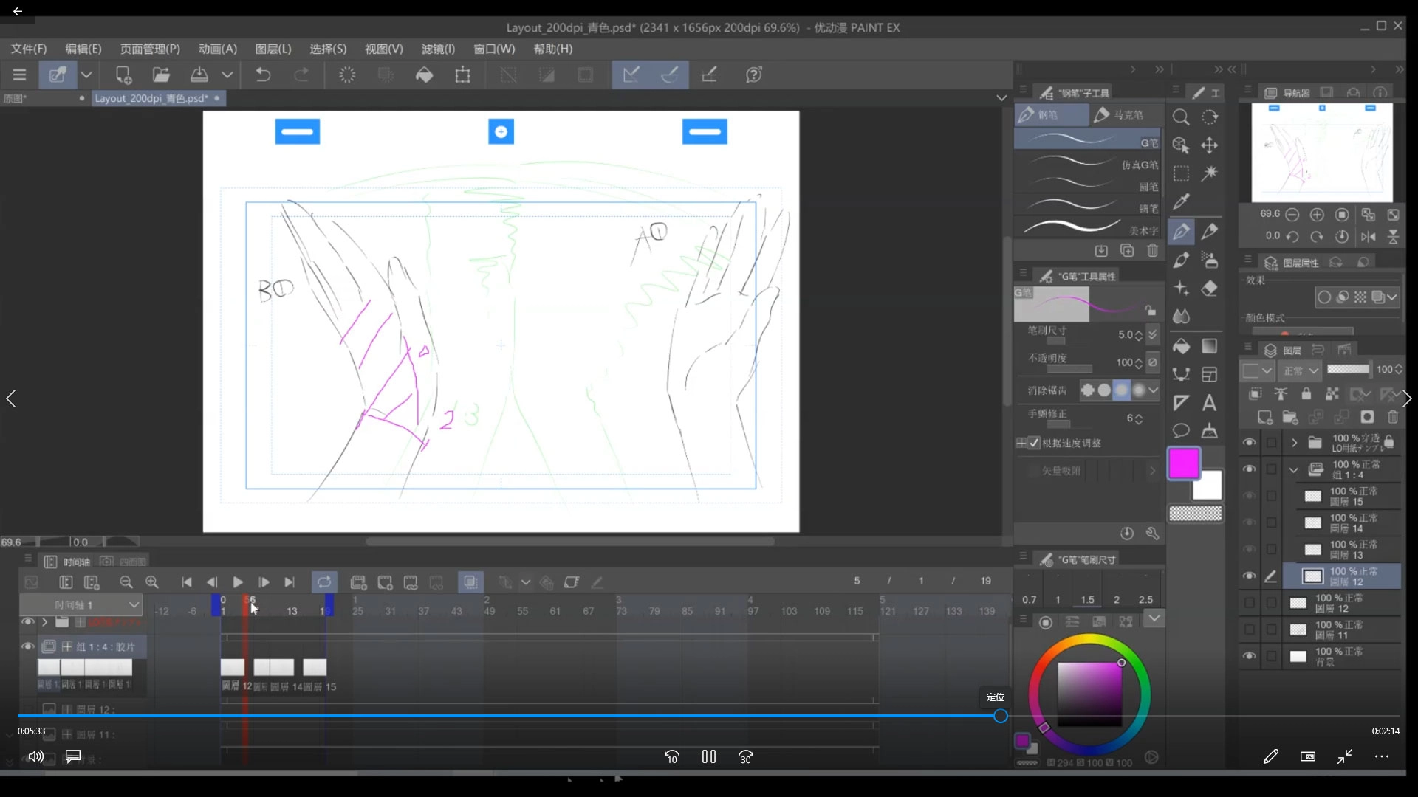1418x797 pixels.
Task: Select the 马克笔 sub tool group
Action: coord(1119,115)
